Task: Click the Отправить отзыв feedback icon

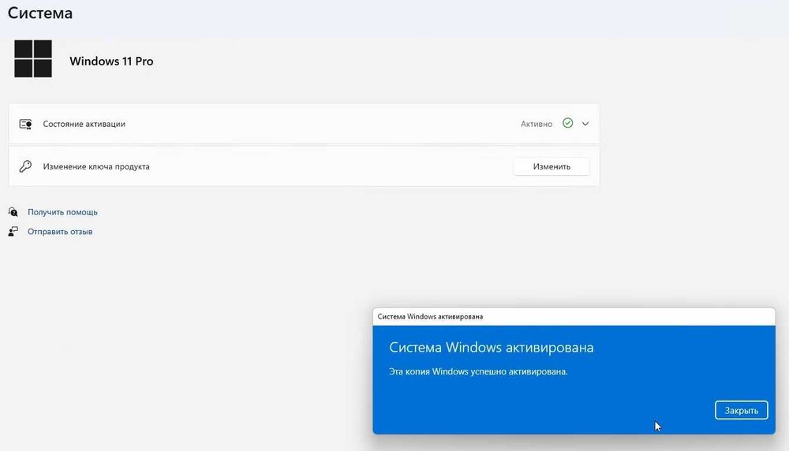Action: [x=13, y=231]
